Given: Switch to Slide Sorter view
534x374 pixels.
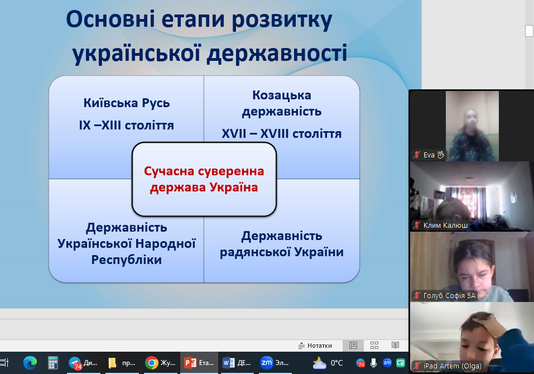Looking at the screenshot, I should point(374,345).
